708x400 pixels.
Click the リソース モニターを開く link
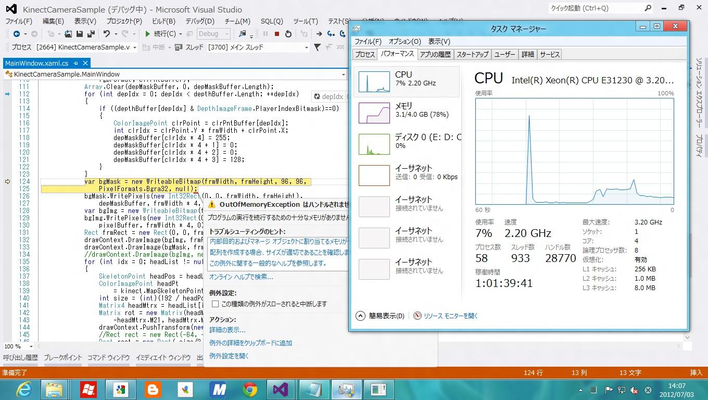450,316
